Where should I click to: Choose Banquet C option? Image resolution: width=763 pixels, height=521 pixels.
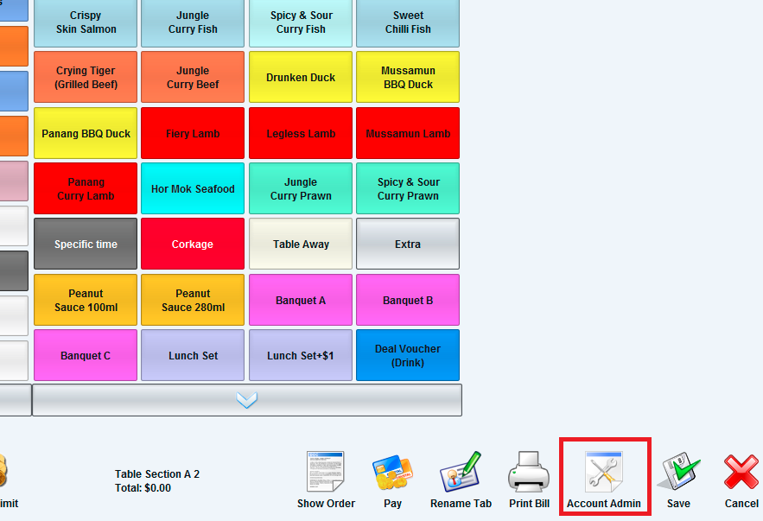coord(86,355)
